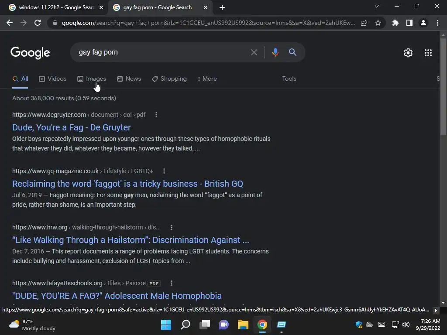The width and height of the screenshot is (447, 335).
Task: Open the touch keyboard tray icon
Action: [x=382, y=325]
